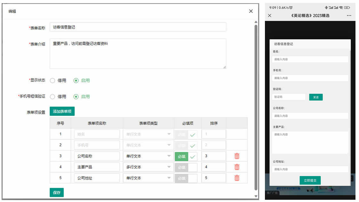Close the 编辑 dialog

pos(251,11)
